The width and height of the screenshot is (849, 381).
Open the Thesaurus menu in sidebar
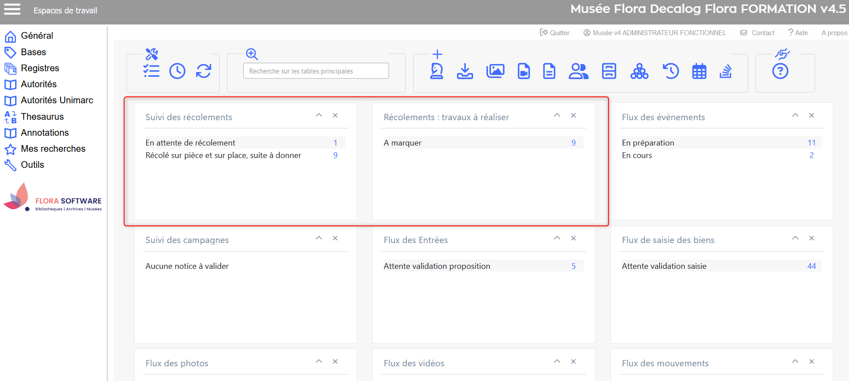tap(42, 117)
